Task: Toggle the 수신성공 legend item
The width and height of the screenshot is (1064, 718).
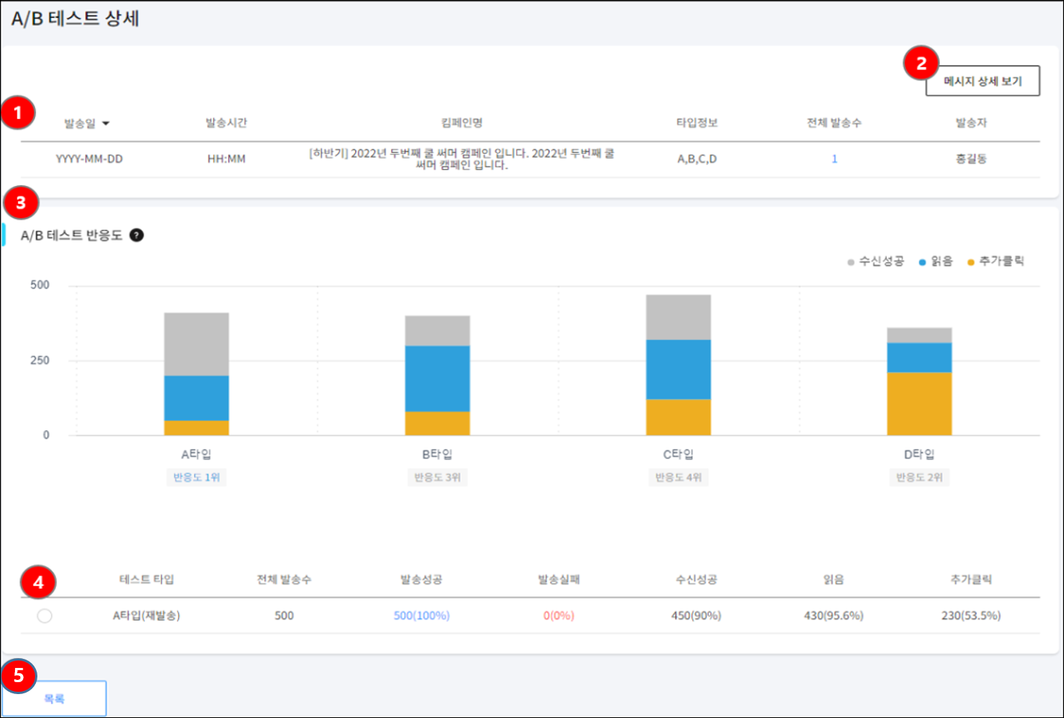Action: [876, 261]
